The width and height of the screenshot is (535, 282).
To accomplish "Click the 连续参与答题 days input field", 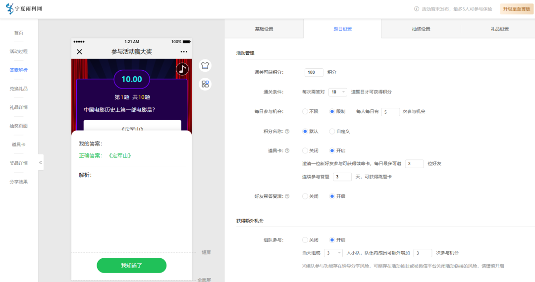I will click(x=342, y=177).
